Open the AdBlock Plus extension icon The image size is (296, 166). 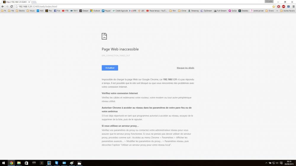click(283, 6)
